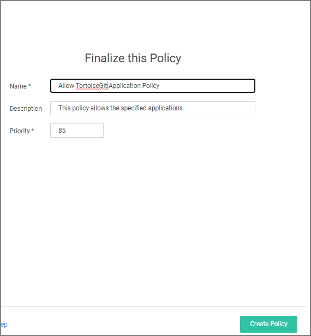
Task: Click word Application in the Name field
Action: tap(124, 86)
